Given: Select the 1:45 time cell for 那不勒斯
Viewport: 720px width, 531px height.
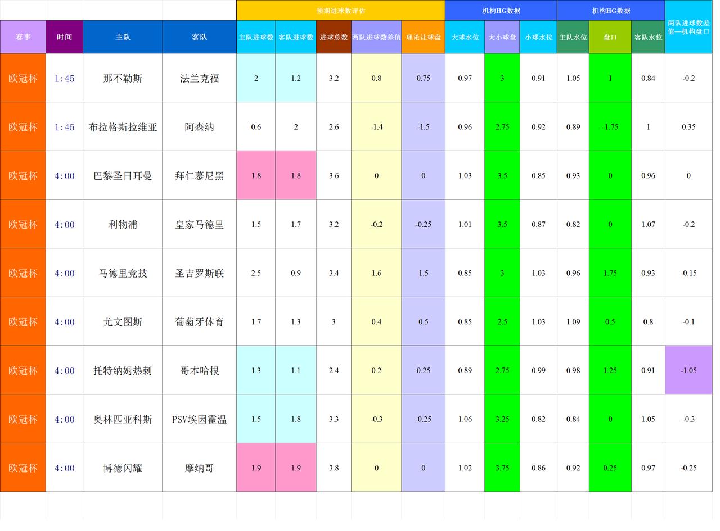Looking at the screenshot, I should pyautogui.click(x=64, y=79).
